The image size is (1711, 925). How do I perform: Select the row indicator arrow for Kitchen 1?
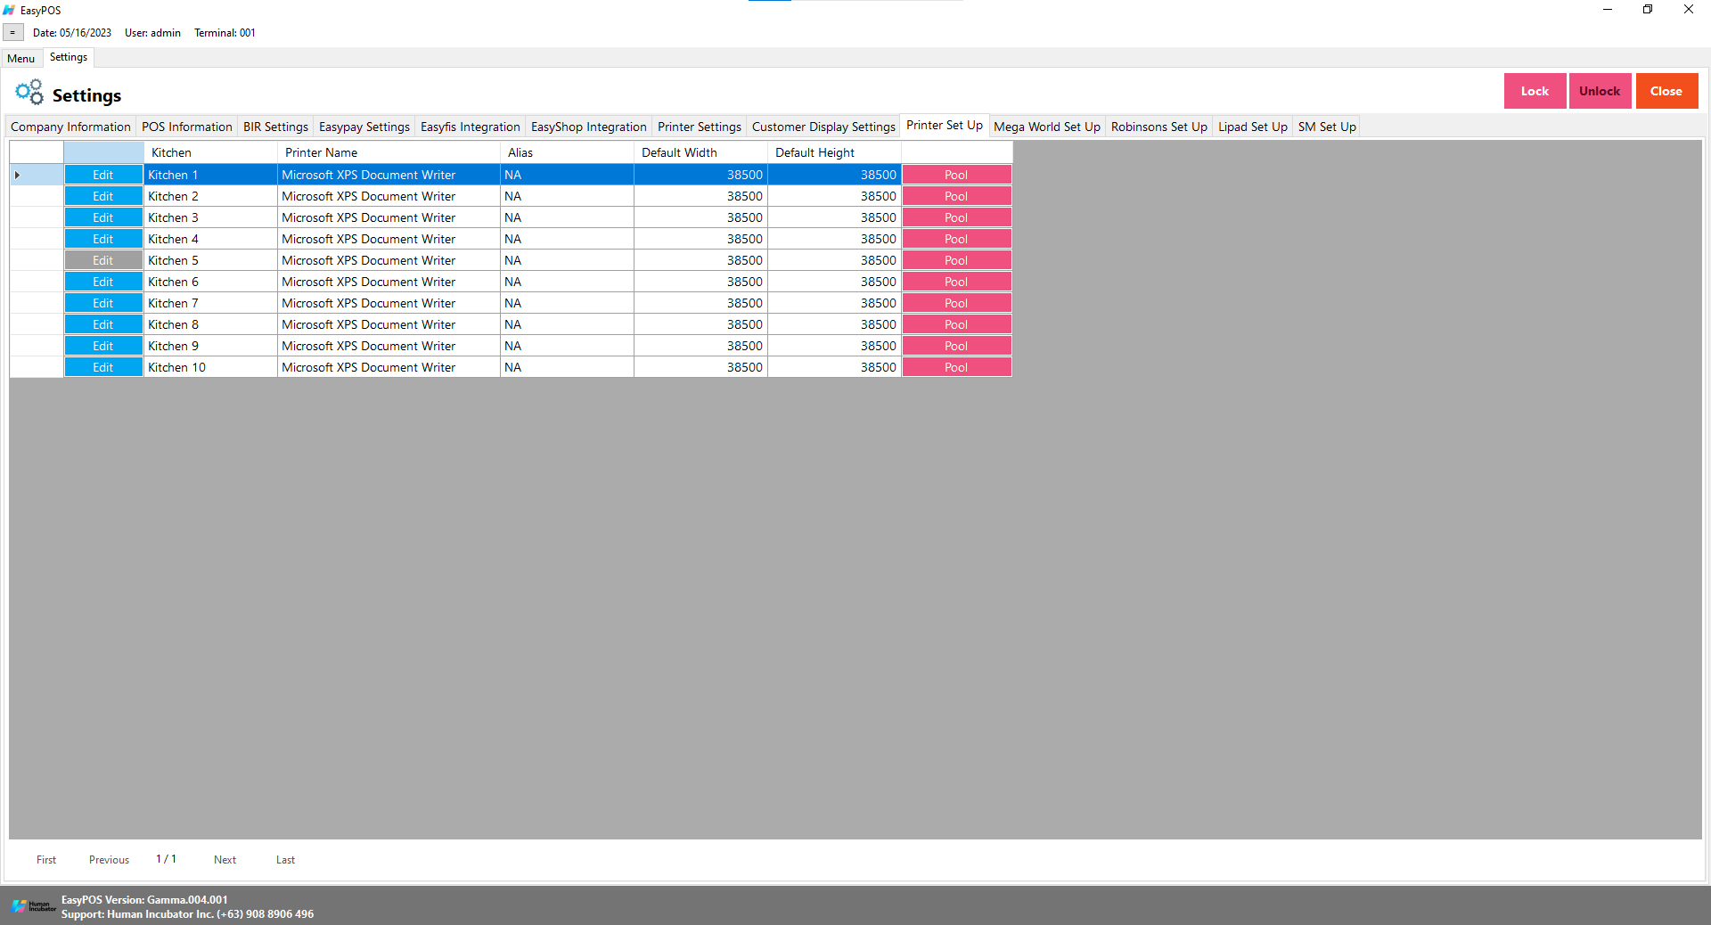pyautogui.click(x=18, y=175)
